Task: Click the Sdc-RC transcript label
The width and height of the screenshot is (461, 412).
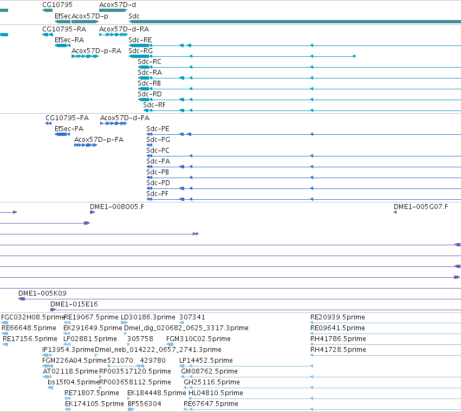Action: point(150,62)
